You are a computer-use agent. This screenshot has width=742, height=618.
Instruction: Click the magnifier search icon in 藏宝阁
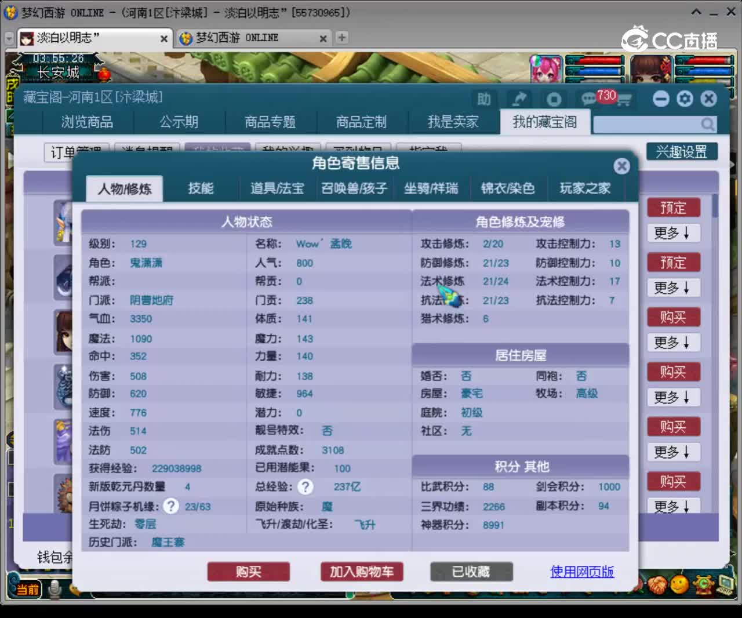[708, 124]
